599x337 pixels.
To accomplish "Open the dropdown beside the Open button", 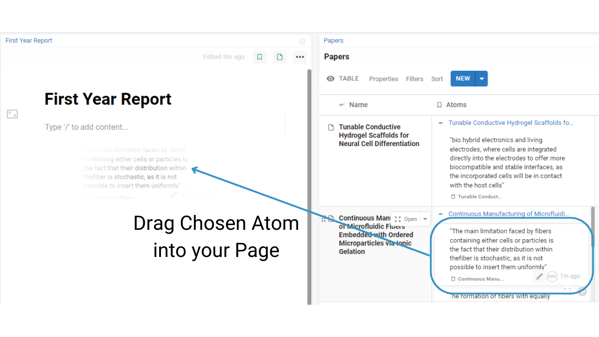I will click(x=424, y=219).
